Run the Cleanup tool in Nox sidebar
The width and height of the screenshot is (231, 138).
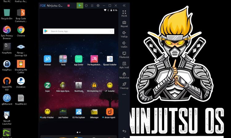[x=124, y=86]
